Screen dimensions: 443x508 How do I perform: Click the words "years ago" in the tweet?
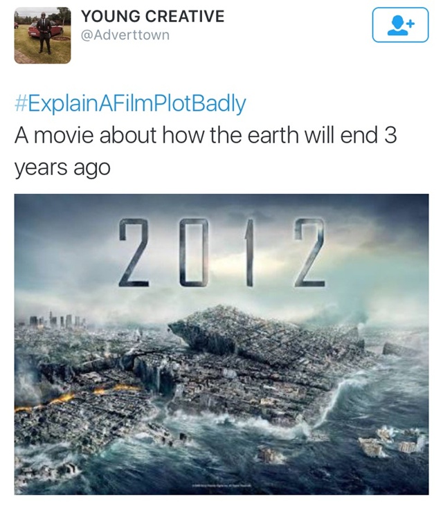[x=62, y=168]
